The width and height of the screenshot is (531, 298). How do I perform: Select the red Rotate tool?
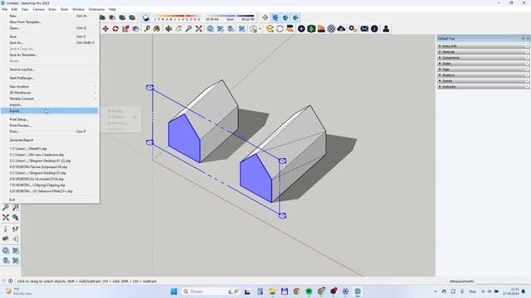point(115,29)
